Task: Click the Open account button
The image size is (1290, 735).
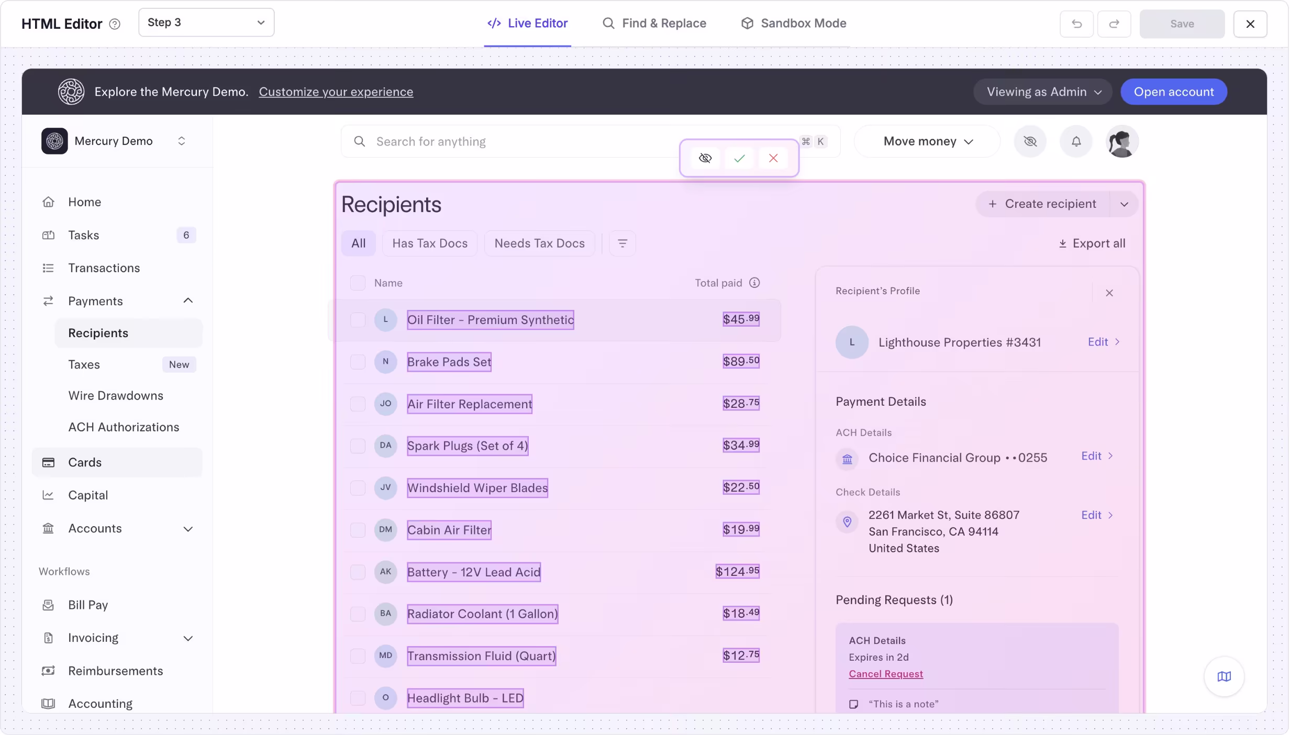Action: (1174, 92)
